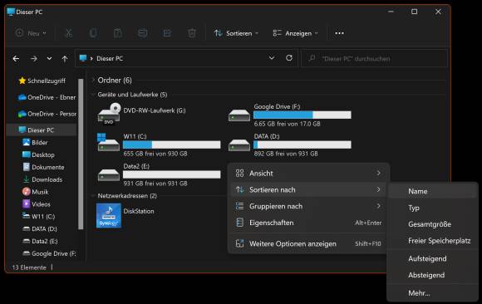Screen dimensions: 482x304
Task: Click the Share icon in toolbar
Action: coord(167,33)
